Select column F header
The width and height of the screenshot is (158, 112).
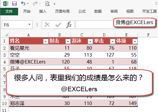click(148, 35)
